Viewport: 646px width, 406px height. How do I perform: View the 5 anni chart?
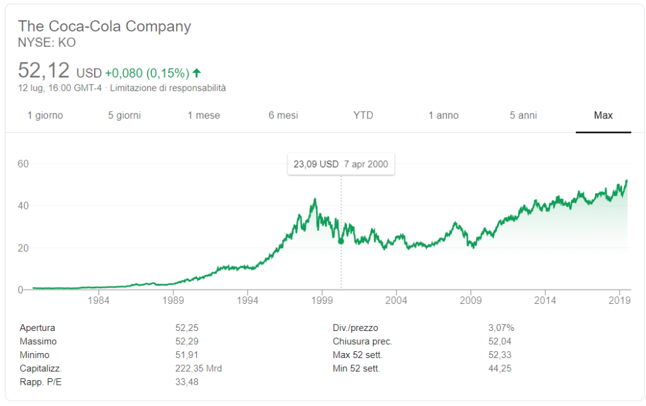pyautogui.click(x=523, y=115)
